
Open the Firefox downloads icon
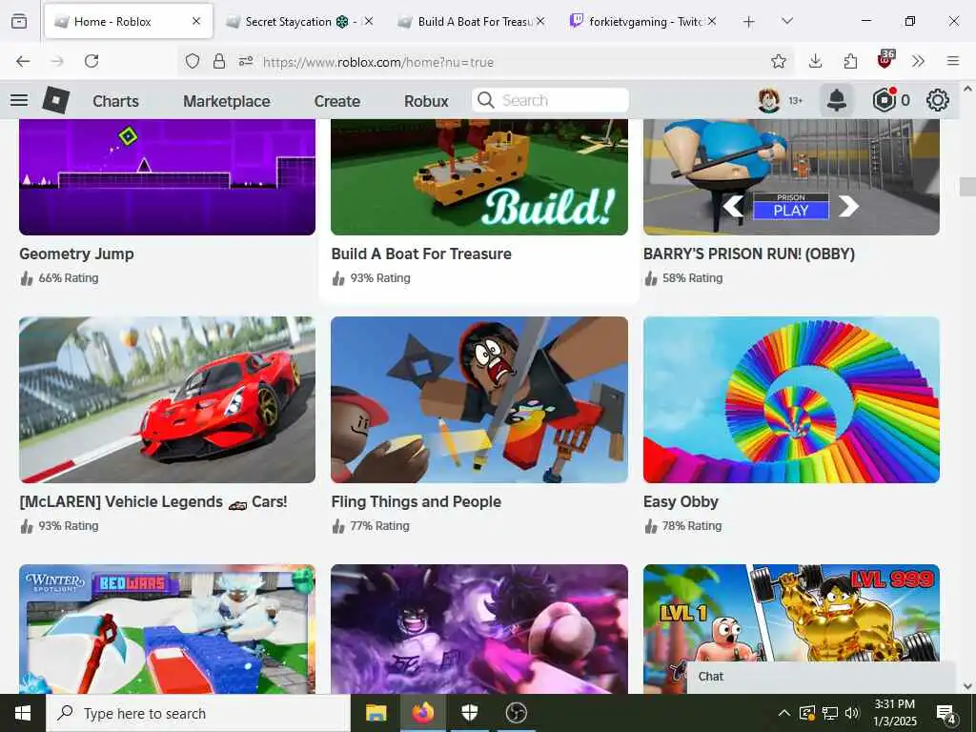pos(816,61)
